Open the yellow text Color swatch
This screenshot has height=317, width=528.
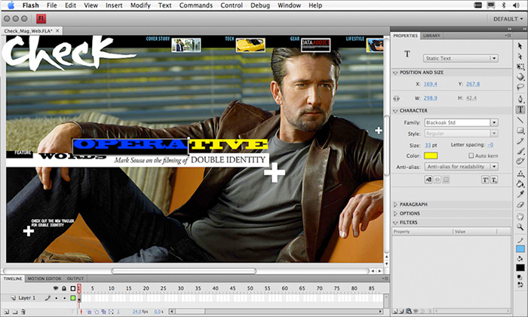click(431, 155)
